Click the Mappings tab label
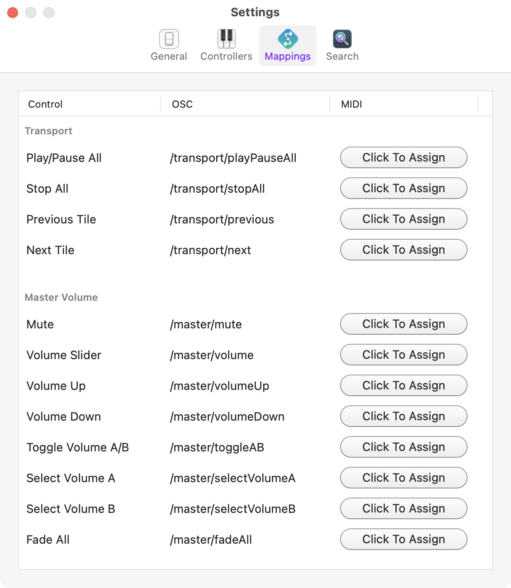The image size is (511, 588). [x=288, y=56]
